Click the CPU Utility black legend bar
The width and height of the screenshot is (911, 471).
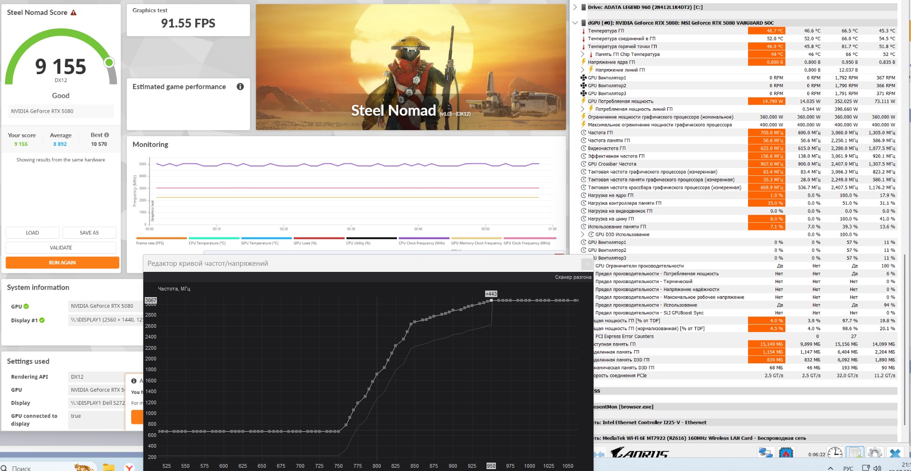[371, 238]
